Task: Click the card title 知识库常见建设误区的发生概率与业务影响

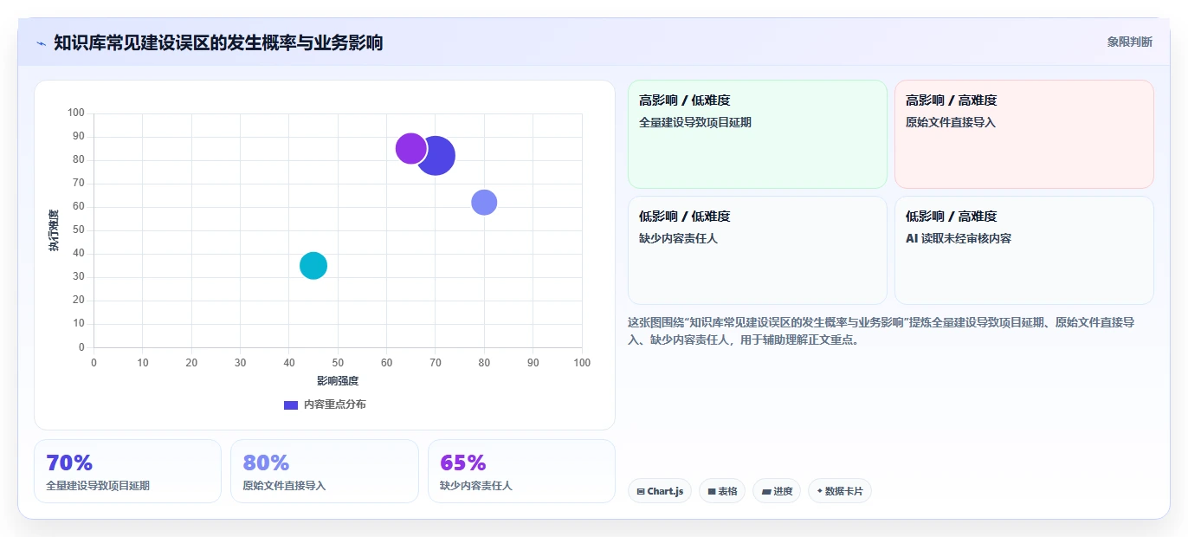Action: [218, 42]
